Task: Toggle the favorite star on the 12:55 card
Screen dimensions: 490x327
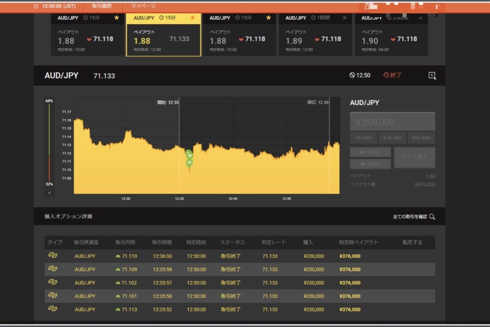Action: click(268, 18)
